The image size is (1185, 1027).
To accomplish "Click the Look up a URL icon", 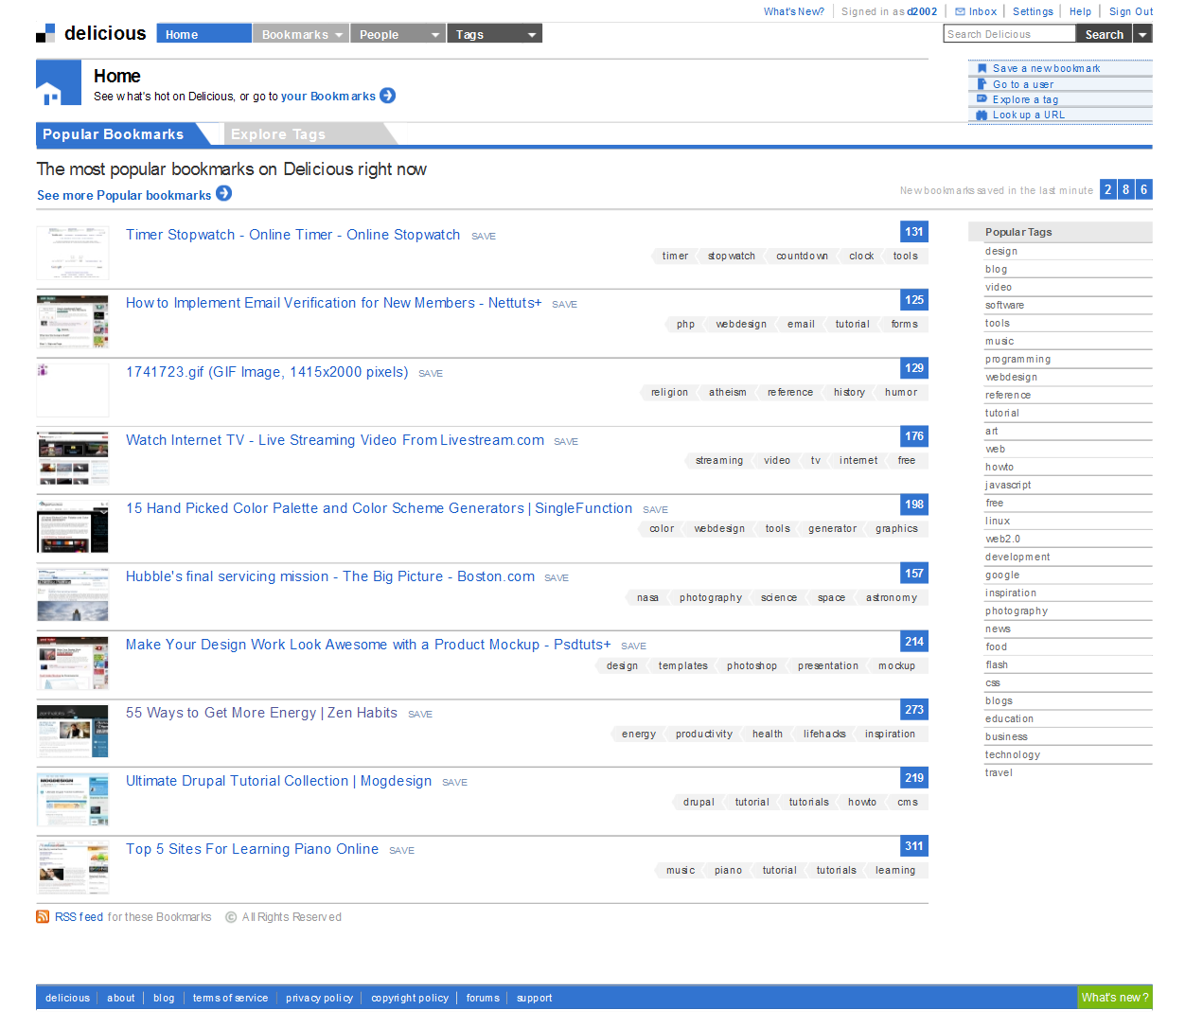I will point(982,115).
